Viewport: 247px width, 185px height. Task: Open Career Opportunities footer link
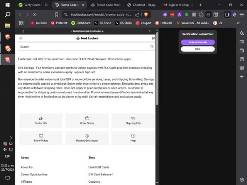(34, 175)
